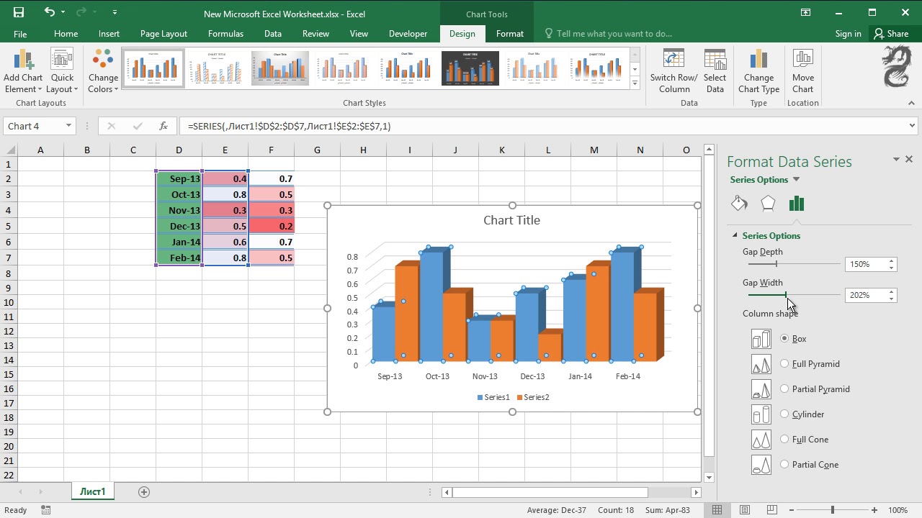Screen dimensions: 922x518
Task: Close the Format Data Series pane
Action: tap(909, 159)
